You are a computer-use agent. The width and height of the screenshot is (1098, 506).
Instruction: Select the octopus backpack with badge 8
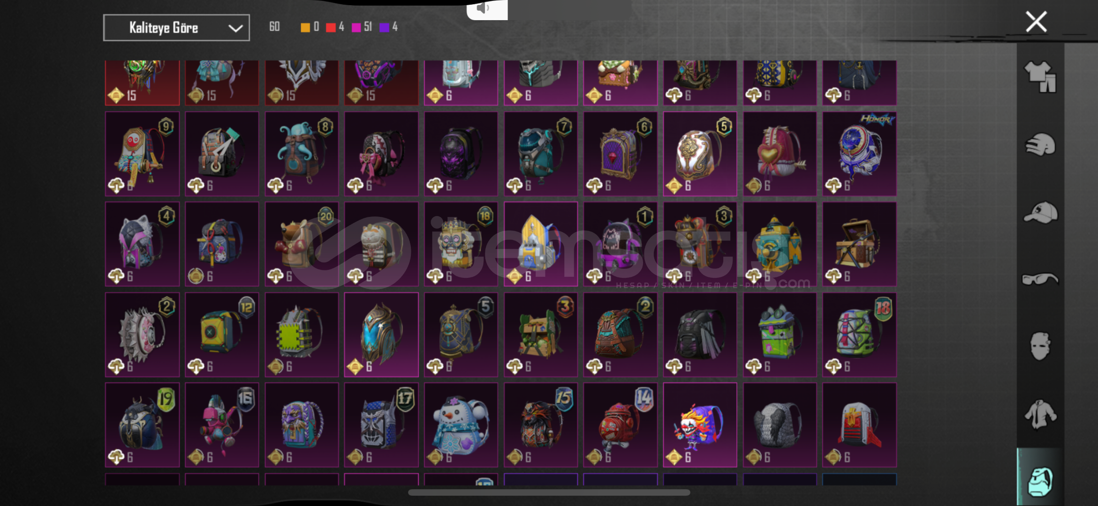[302, 154]
